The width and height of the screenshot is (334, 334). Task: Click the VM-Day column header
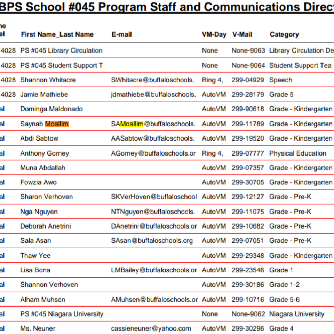[214, 34]
